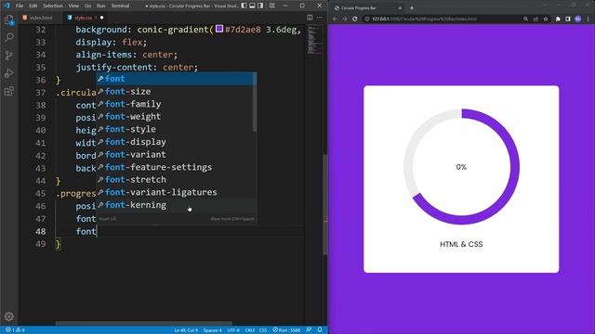Open the browser Extensions puzzle icon
This screenshot has height=334, width=595.
click(558, 19)
